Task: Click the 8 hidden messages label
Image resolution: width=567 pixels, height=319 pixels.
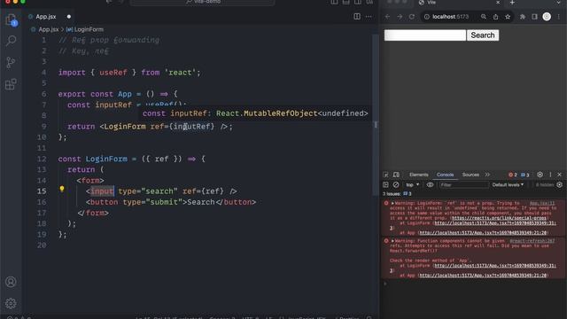Action: [545, 185]
